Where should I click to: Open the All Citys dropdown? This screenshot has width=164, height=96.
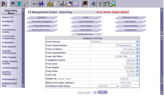click(x=133, y=75)
